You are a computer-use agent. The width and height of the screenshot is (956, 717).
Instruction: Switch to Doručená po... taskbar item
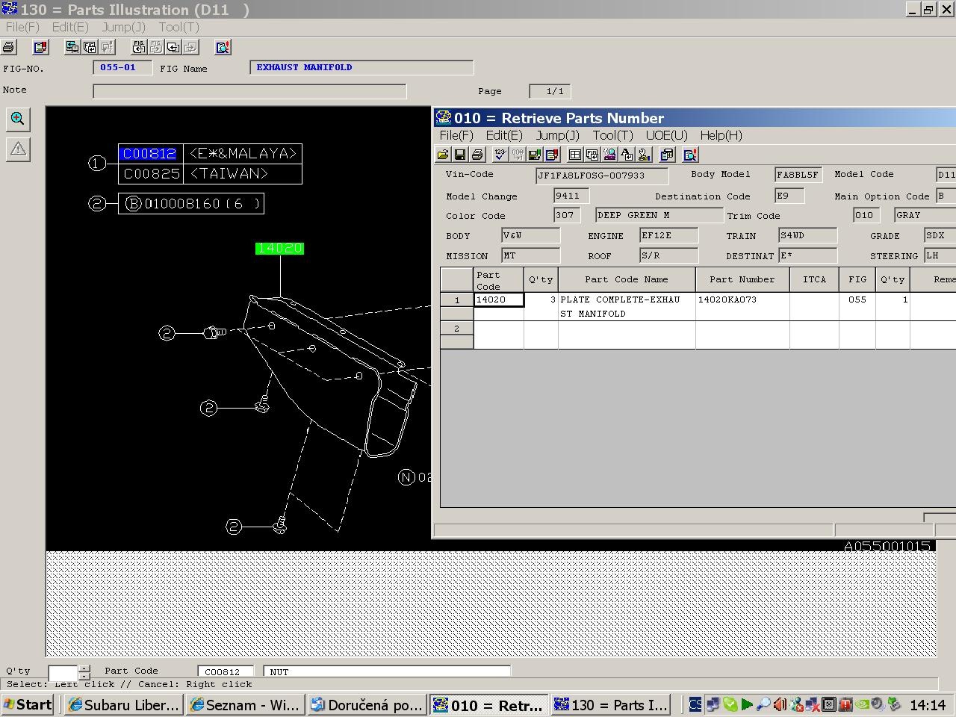click(367, 704)
